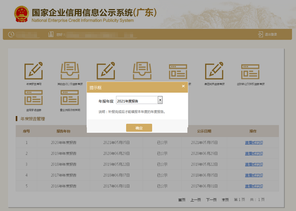This screenshot has height=211, width=296.
Task: Click the last icon in the top row
Action: 250,71
